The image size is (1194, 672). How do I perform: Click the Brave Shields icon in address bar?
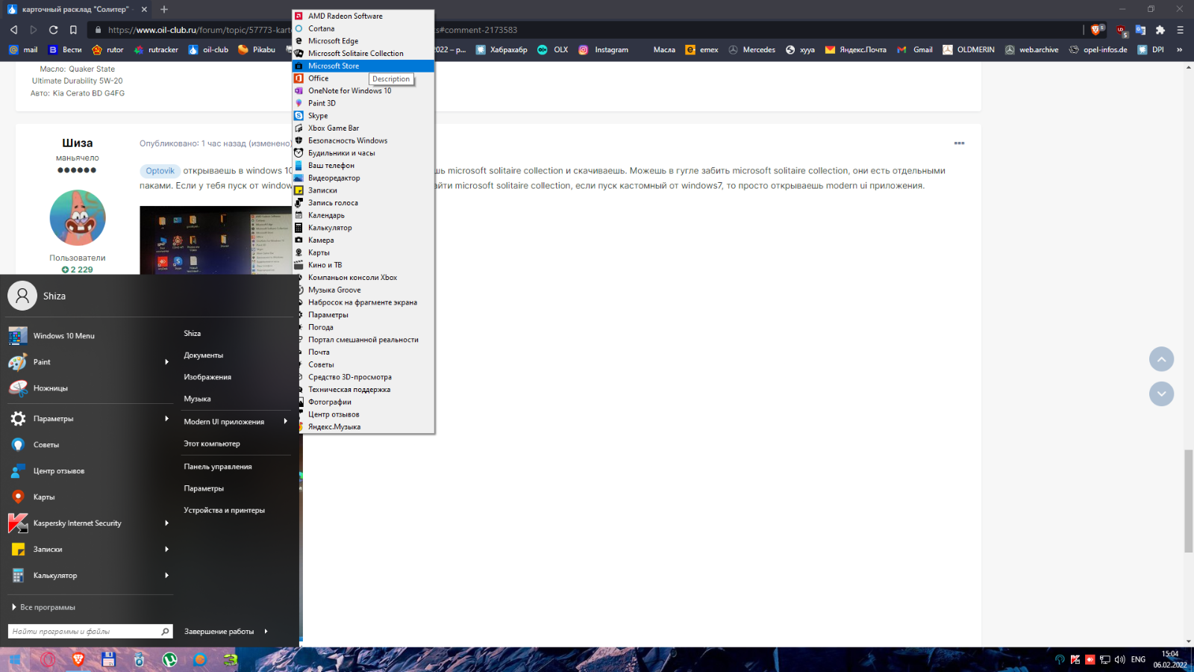click(1096, 30)
